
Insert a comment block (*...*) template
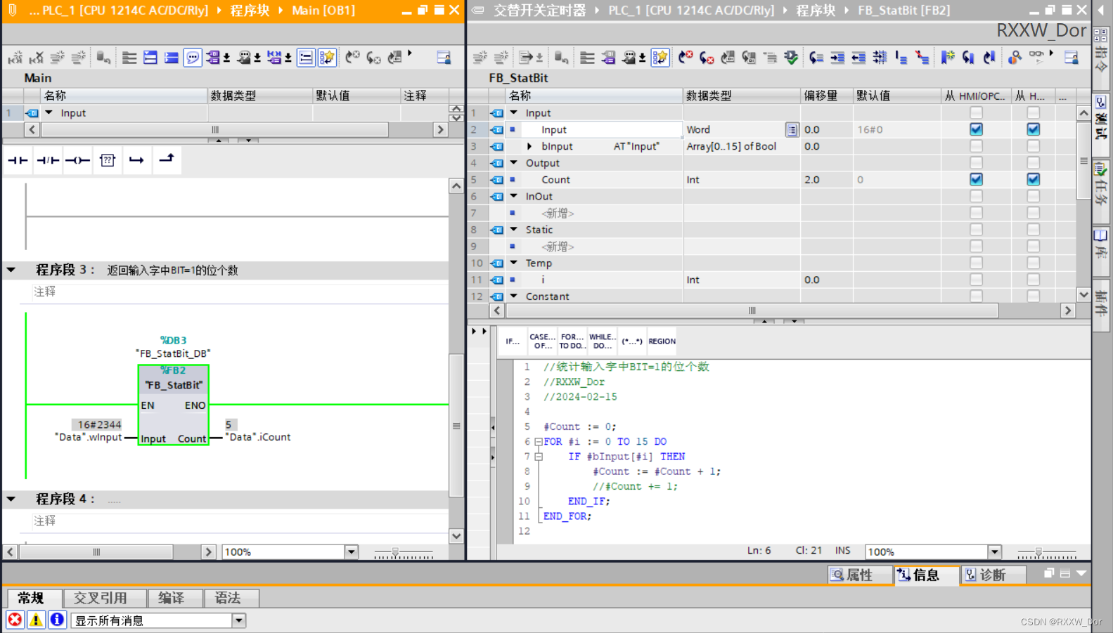click(x=631, y=341)
